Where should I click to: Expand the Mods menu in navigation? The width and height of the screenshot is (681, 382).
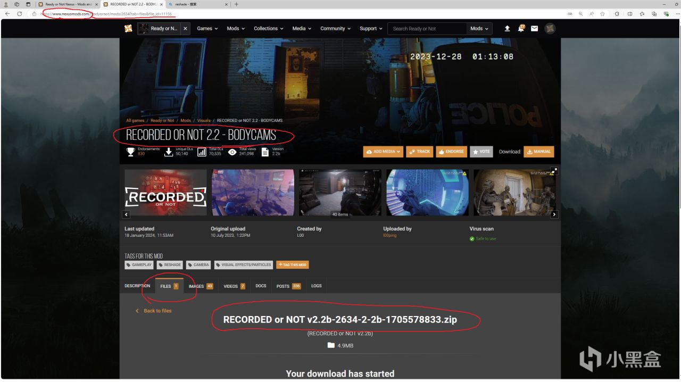(x=236, y=29)
